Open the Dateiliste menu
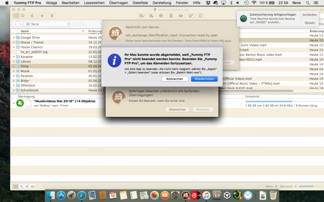Viewport: 324px width, 202px height. (140, 3)
